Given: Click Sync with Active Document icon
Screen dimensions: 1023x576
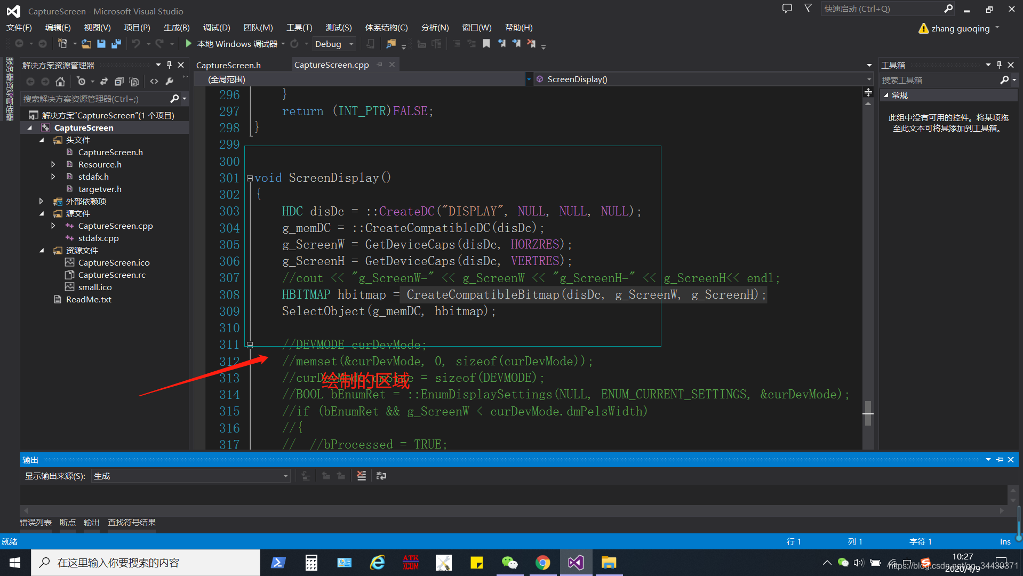Looking at the screenshot, I should click(x=104, y=82).
